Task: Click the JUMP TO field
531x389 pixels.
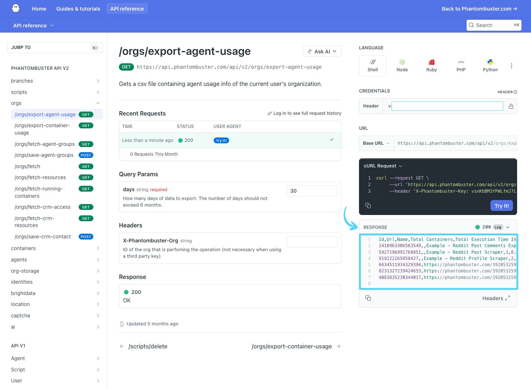Action: [x=55, y=48]
